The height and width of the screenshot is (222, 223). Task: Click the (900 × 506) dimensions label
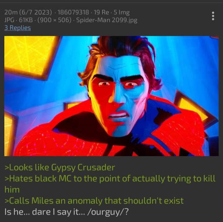[55, 20]
